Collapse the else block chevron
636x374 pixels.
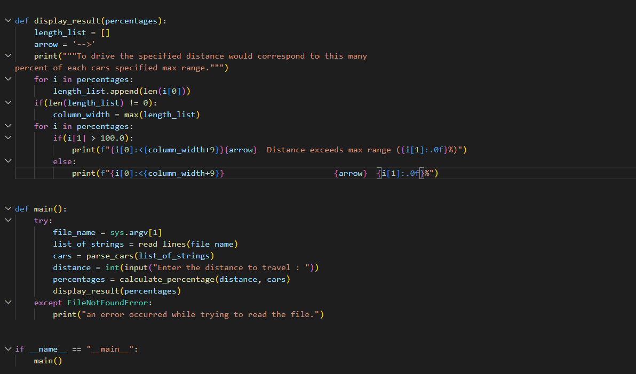pos(8,161)
